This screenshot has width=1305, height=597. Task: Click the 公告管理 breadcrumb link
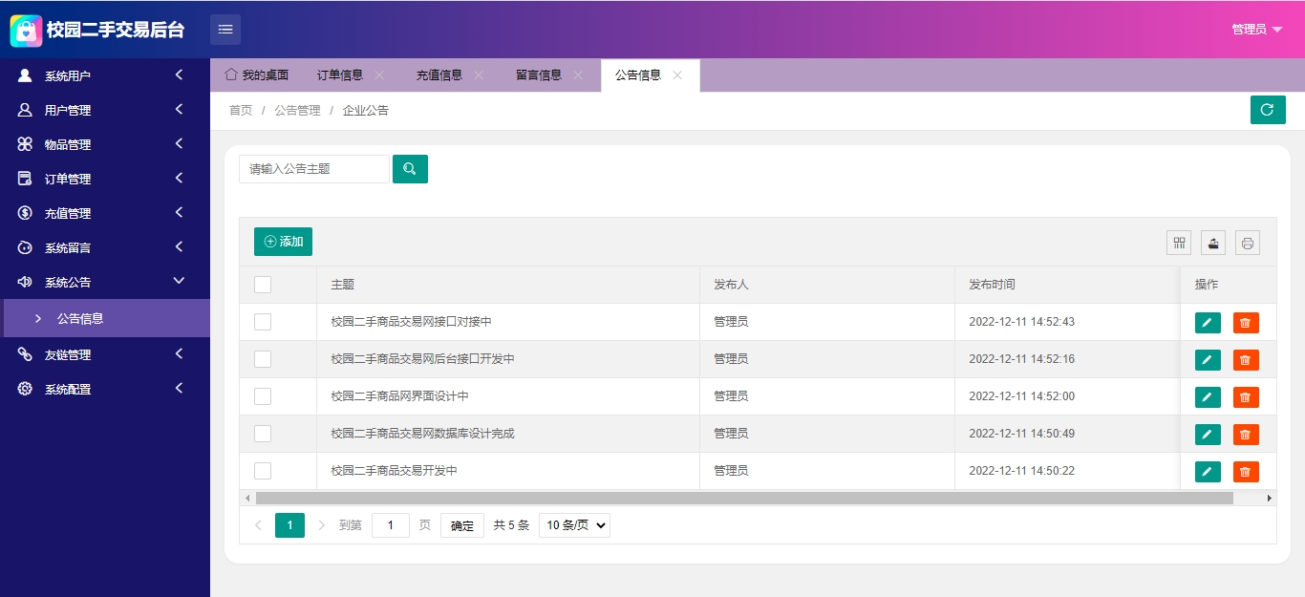[297, 111]
